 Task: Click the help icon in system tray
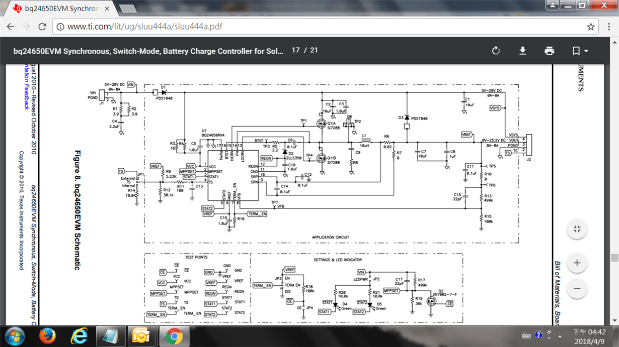[x=539, y=335]
